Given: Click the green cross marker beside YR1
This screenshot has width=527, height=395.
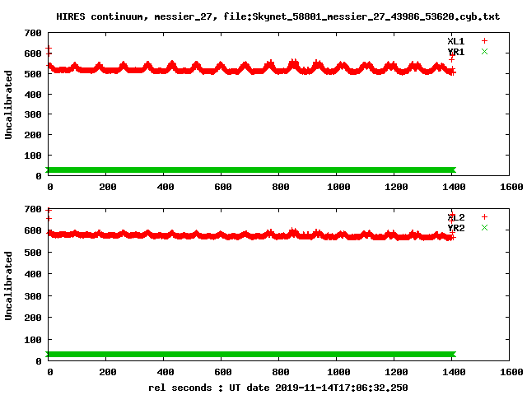Looking at the screenshot, I should [484, 51].
